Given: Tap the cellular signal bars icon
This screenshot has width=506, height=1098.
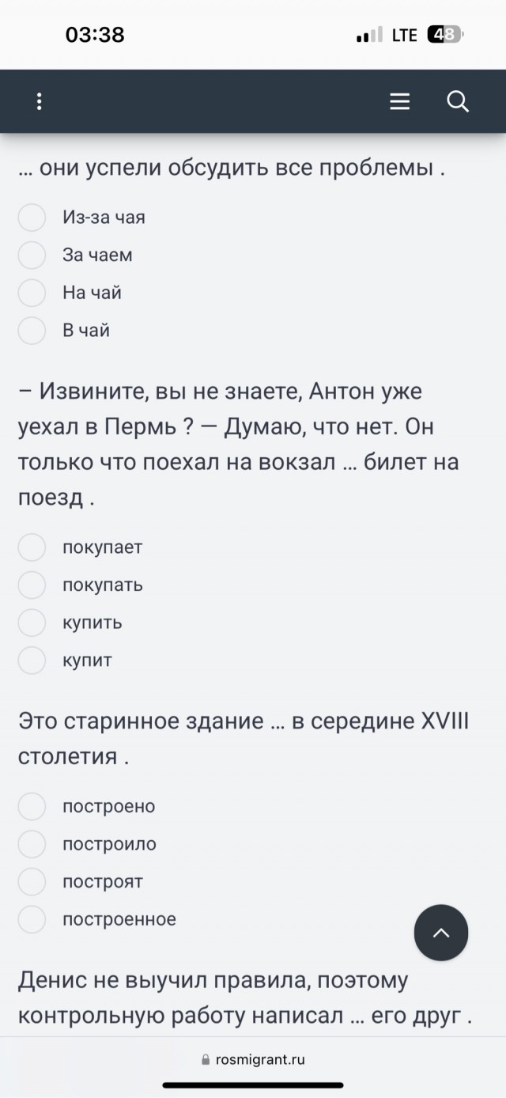Looking at the screenshot, I should point(364,35).
